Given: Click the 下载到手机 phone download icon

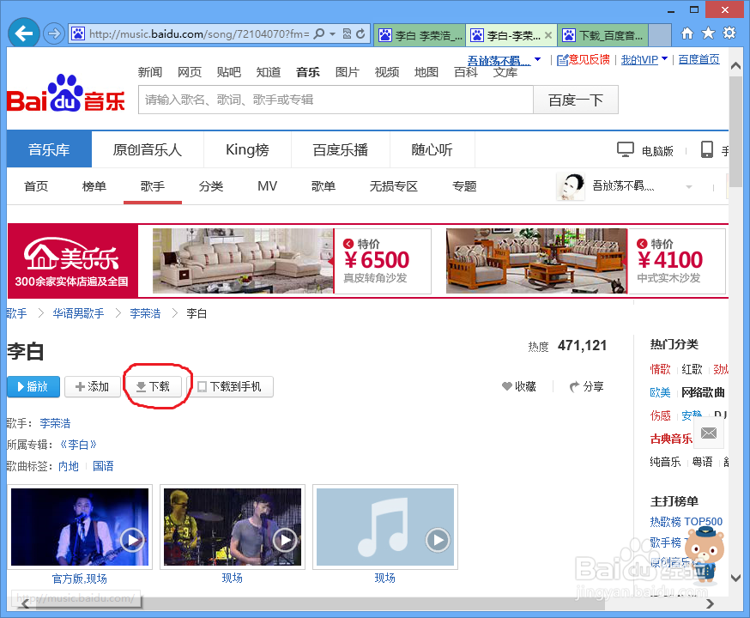Looking at the screenshot, I should coord(201,386).
